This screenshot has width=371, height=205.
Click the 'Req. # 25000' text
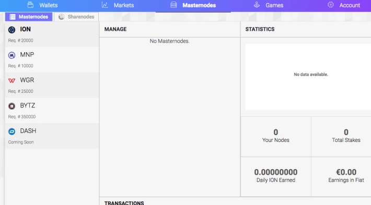(20, 91)
